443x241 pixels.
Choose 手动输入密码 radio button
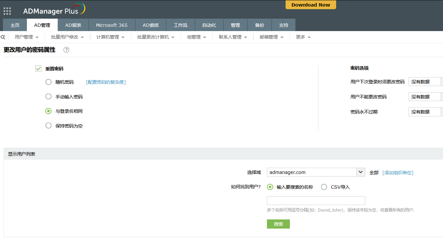(49, 97)
